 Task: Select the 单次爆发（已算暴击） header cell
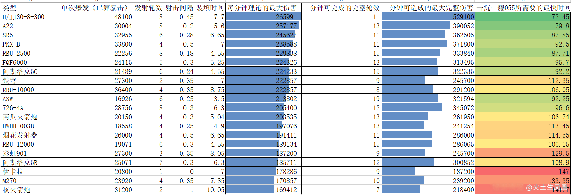[96, 8]
